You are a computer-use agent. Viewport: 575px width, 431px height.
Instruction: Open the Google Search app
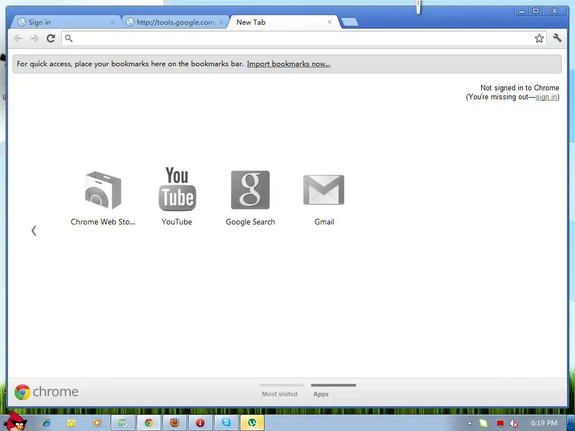click(250, 198)
